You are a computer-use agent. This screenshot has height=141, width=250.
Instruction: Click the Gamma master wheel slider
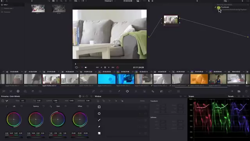tap(36, 137)
